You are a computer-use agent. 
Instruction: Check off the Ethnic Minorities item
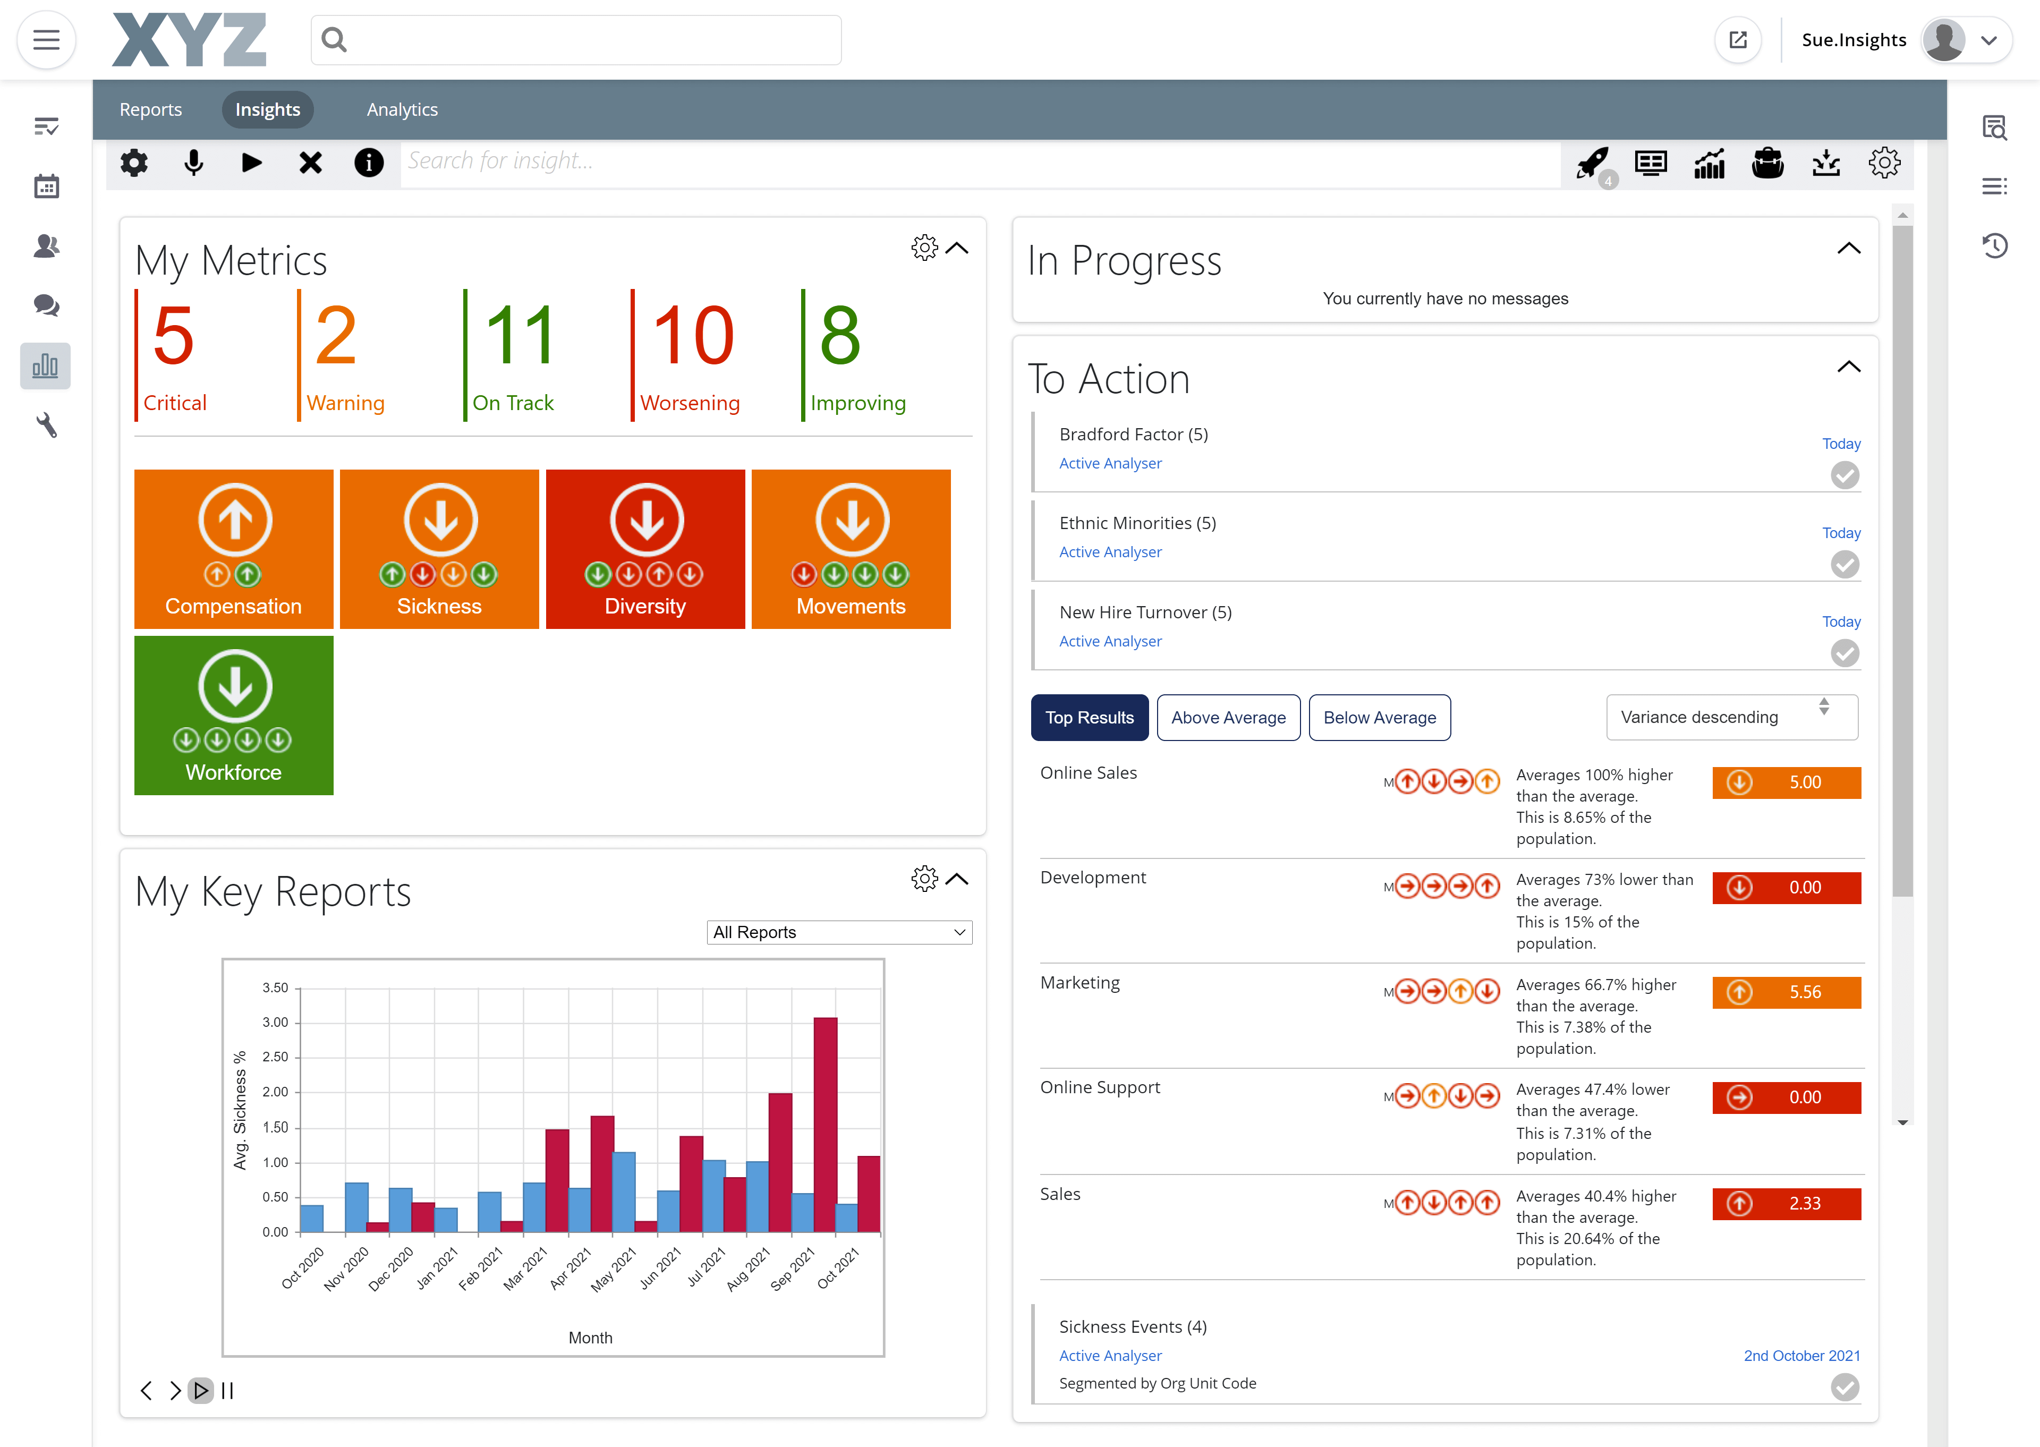[x=1846, y=564]
